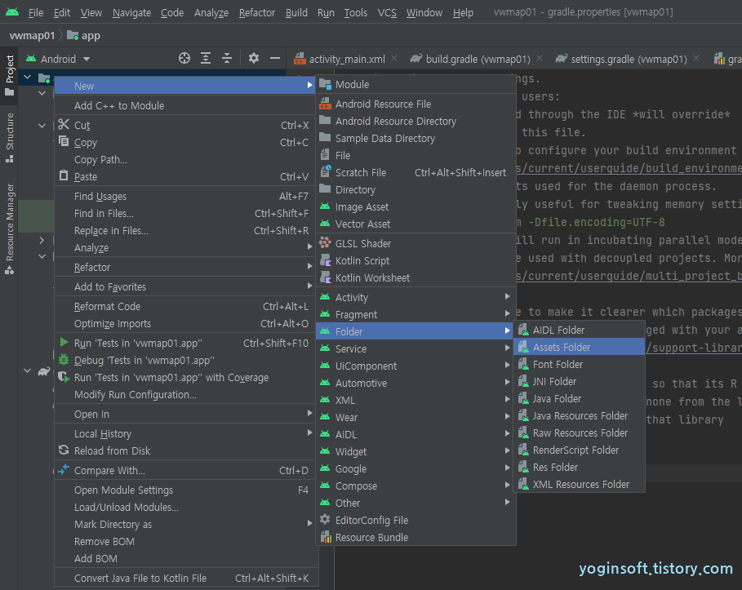Select Add C++ to Module
This screenshot has width=742, height=590.
point(184,105)
